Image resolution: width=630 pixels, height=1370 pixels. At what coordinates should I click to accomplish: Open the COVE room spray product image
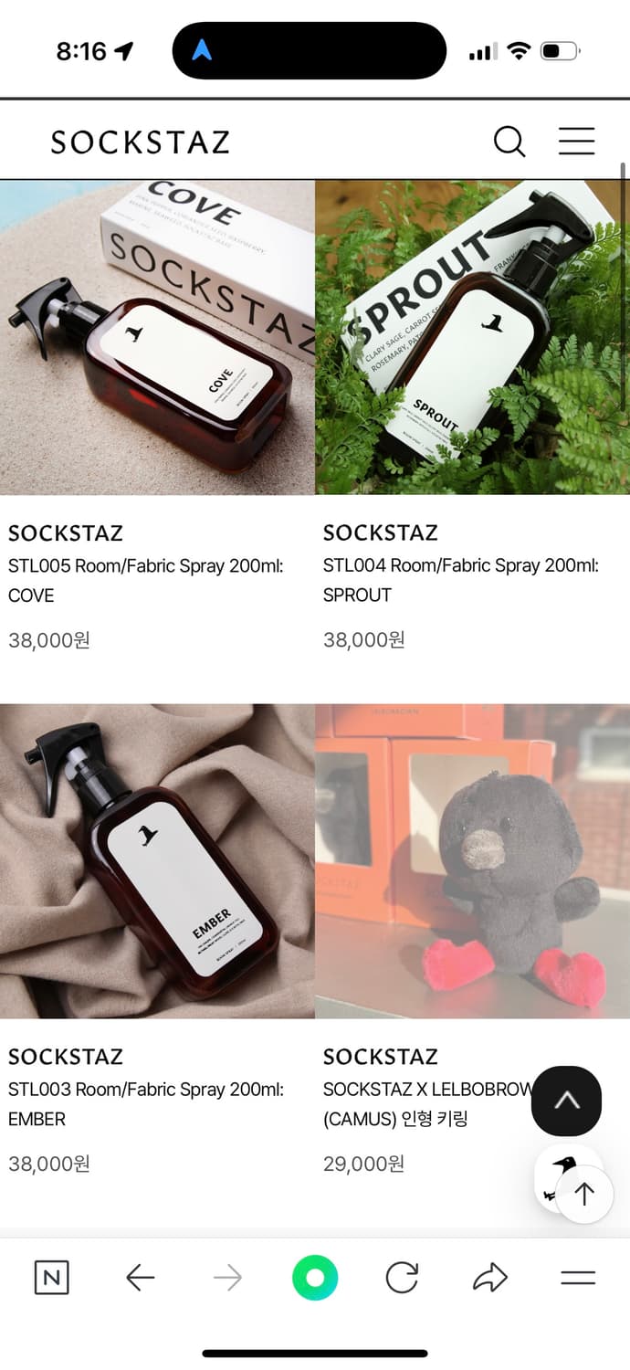tap(157, 337)
